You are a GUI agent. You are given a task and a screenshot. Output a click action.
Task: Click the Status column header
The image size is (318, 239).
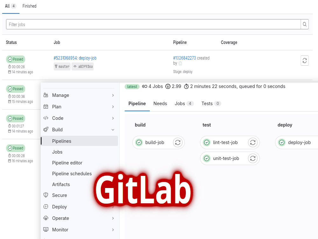(11, 42)
